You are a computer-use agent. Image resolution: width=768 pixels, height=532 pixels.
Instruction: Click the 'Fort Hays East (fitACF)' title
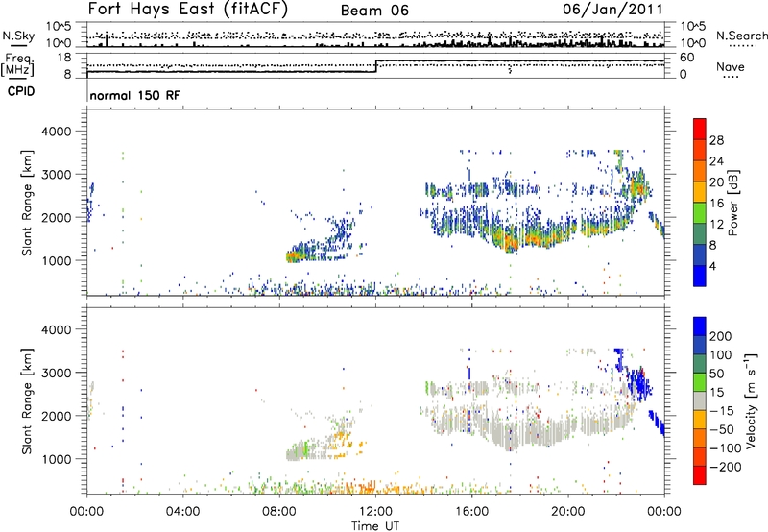coord(188,10)
